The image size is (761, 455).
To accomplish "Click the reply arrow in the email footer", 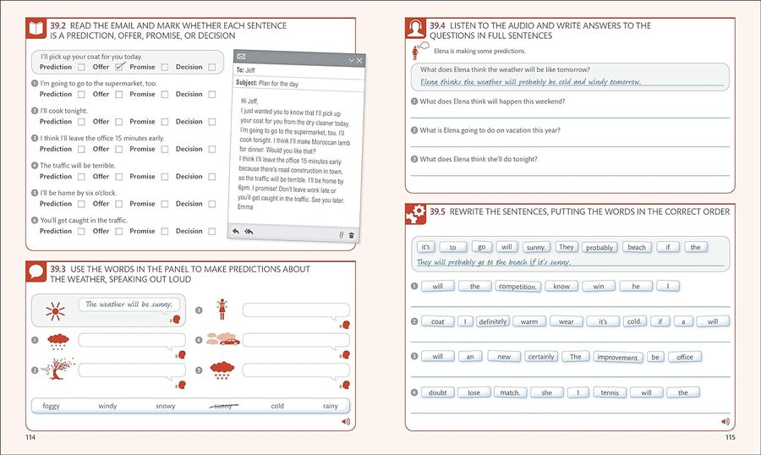I will [x=236, y=231].
